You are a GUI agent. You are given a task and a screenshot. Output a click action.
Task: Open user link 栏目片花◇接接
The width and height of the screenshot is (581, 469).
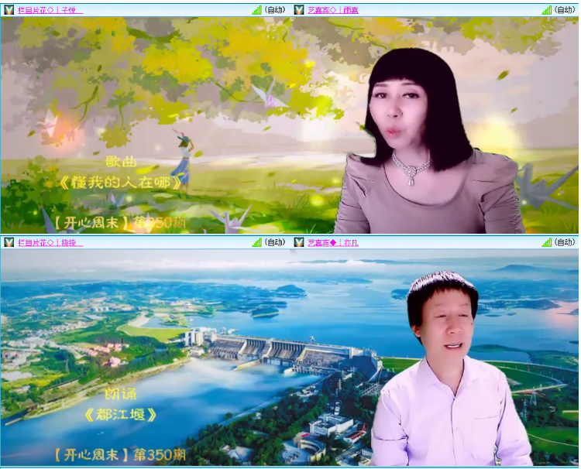[x=50, y=243]
